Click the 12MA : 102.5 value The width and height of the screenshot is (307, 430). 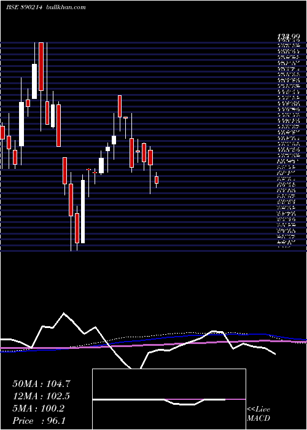(41, 396)
